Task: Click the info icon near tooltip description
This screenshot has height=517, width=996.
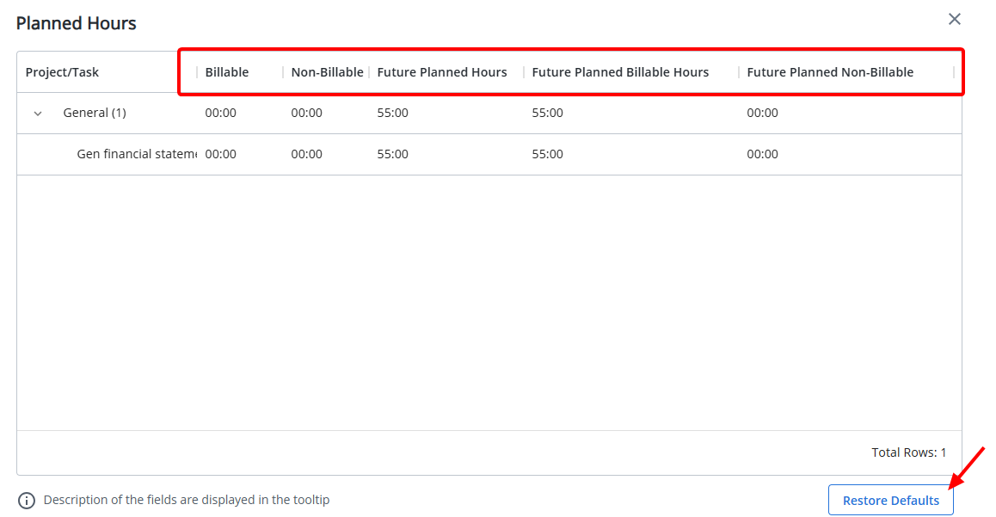Action: (x=26, y=500)
